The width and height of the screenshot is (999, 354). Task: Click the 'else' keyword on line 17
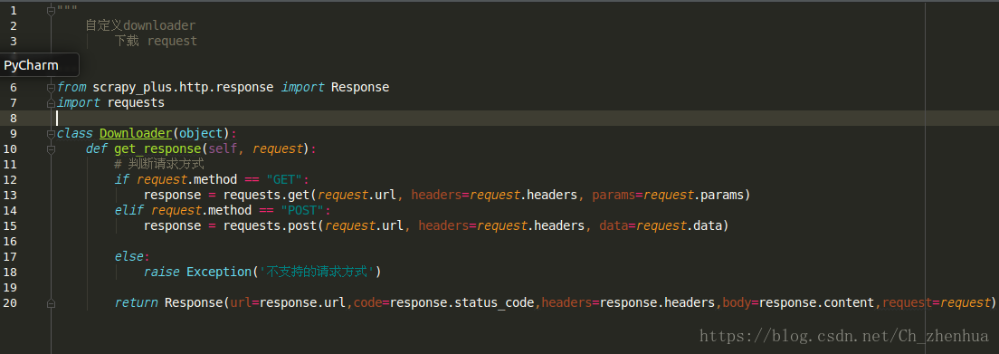click(129, 256)
